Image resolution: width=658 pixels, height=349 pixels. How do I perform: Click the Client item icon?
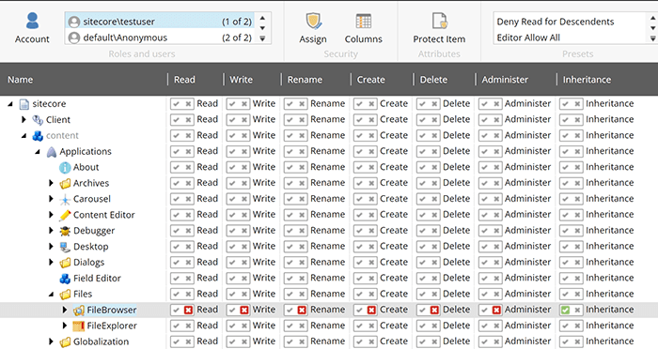[x=38, y=120]
